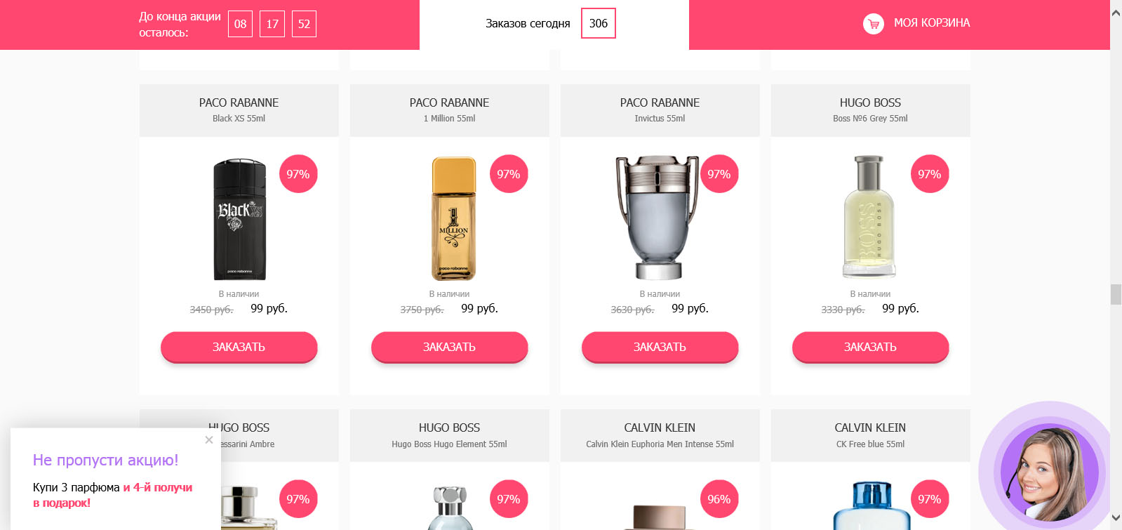Open the shopping cart icon
1122x530 pixels.
873,24
